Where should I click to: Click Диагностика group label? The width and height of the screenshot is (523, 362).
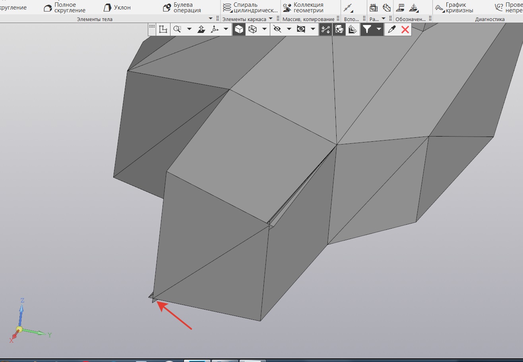point(490,19)
